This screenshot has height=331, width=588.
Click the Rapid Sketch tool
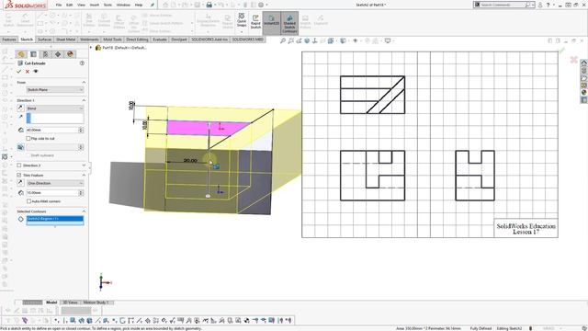click(255, 22)
